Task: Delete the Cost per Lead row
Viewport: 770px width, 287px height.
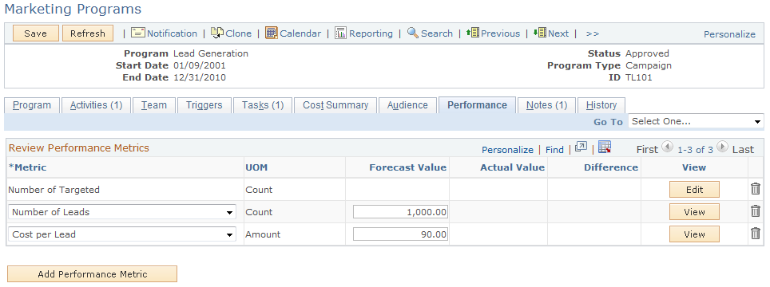Action: click(x=756, y=234)
